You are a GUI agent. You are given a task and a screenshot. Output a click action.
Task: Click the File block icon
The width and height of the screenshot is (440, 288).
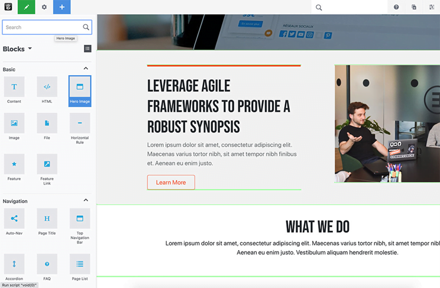[47, 123]
